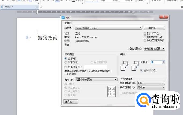Open the 按纸型缩放 dropdown
This screenshot has height=115, width=183.
point(151,87)
